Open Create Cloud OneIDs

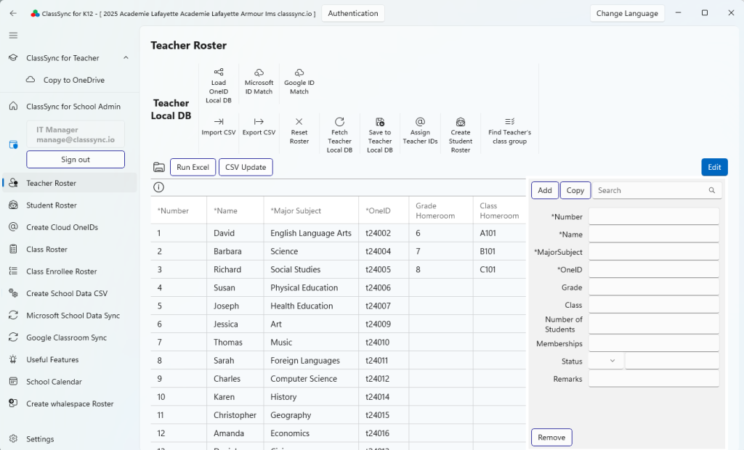pos(70,227)
